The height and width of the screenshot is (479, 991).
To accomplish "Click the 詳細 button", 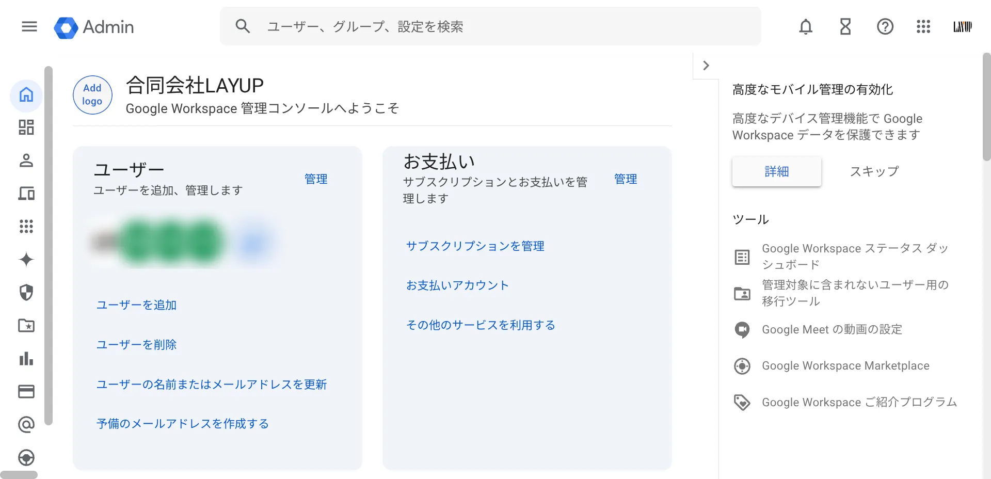I will pos(776,171).
